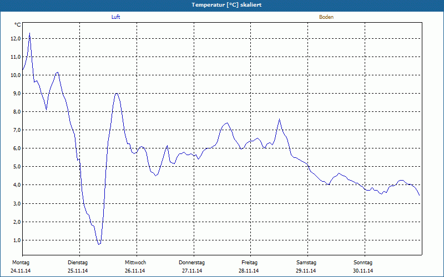This screenshot has width=444, height=277.
Task: Click the date 29.11.14
Action: tap(306, 271)
